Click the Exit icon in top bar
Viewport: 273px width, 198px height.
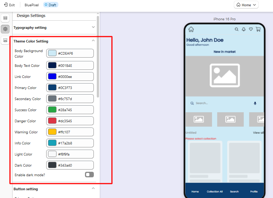tap(6, 5)
